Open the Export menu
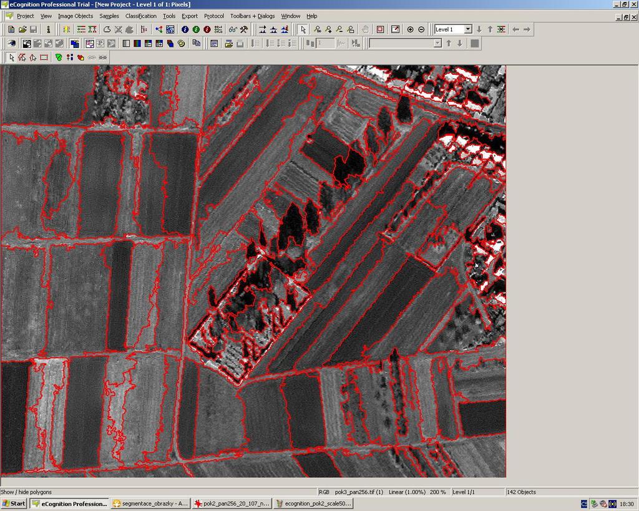 coord(190,16)
